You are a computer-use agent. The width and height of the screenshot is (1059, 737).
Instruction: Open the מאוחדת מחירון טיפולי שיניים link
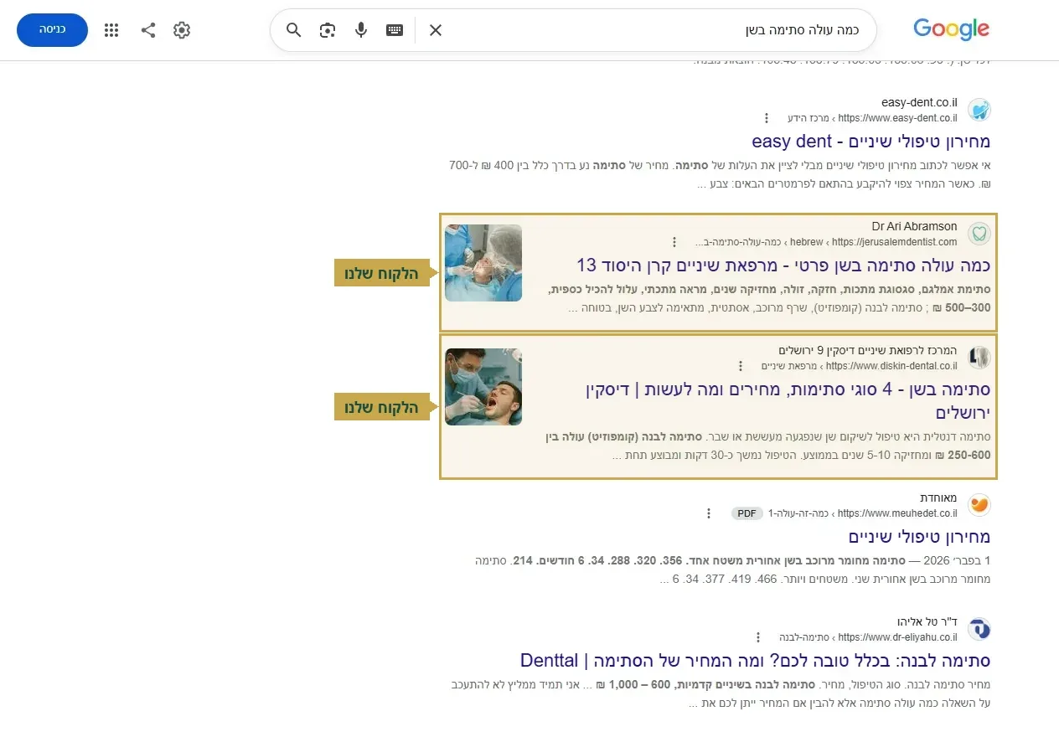[919, 536]
